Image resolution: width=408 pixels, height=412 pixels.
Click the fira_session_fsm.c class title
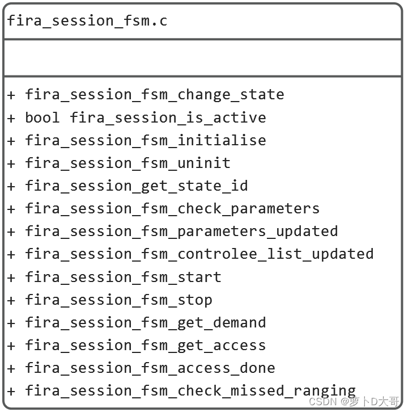point(87,21)
